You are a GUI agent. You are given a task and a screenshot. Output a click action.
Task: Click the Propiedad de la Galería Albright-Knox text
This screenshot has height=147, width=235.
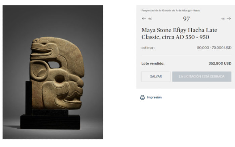point(171,10)
